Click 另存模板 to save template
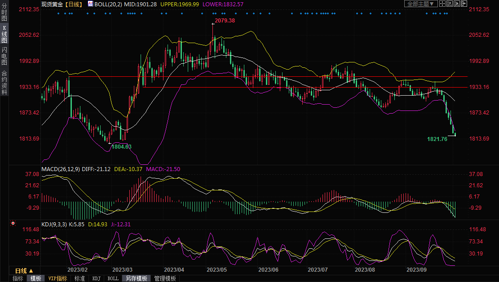The height and width of the screenshot is (282, 499). [x=137, y=278]
